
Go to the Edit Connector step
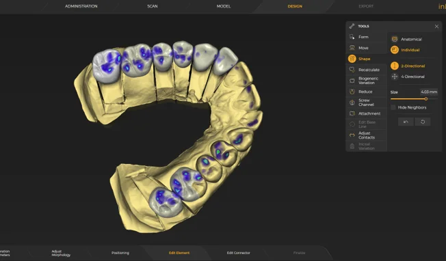[x=238, y=253]
